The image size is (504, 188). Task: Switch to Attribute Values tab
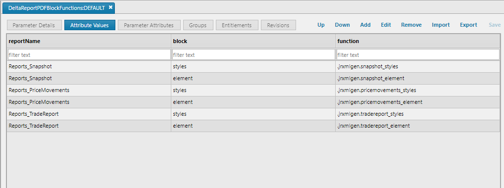(x=90, y=25)
